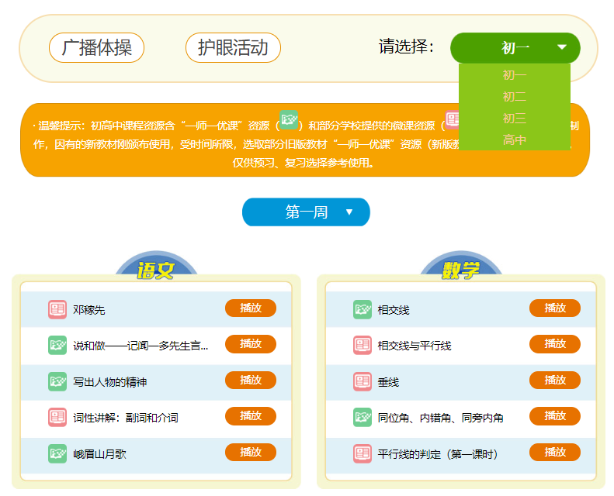Click the green icon beside 相交线
Viewport: 614px width, 496px height.
(363, 309)
